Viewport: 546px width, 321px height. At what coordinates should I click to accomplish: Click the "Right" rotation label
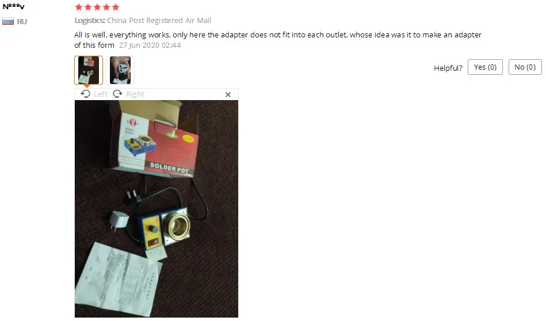click(x=135, y=94)
